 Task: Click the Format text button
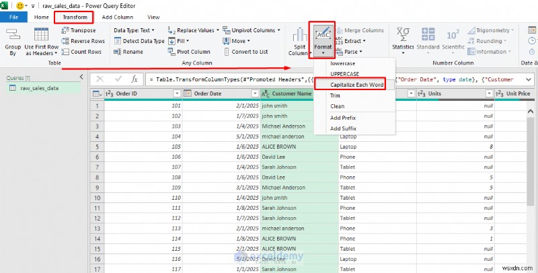pos(323,40)
